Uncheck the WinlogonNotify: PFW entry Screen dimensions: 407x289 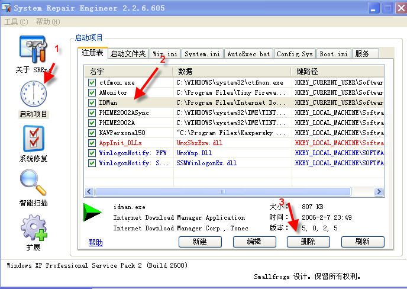(x=92, y=153)
